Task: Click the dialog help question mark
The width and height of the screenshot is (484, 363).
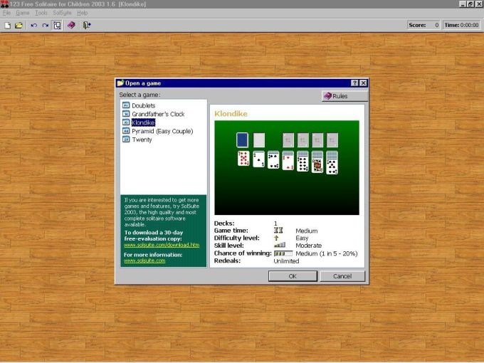Action: 355,83
